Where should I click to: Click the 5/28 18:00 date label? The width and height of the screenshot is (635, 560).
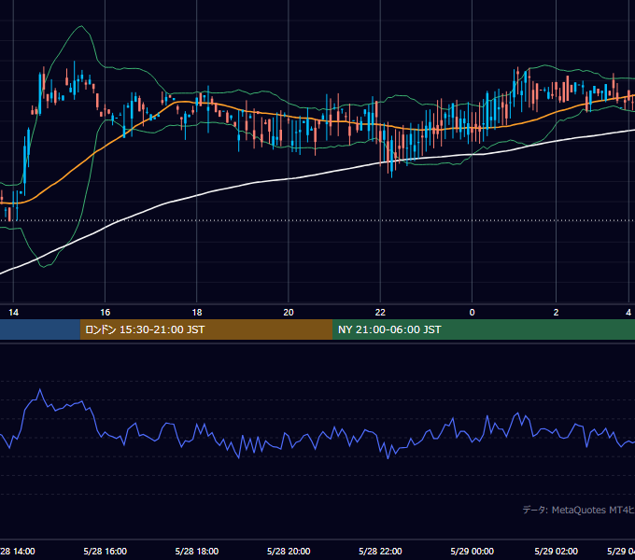tap(197, 551)
